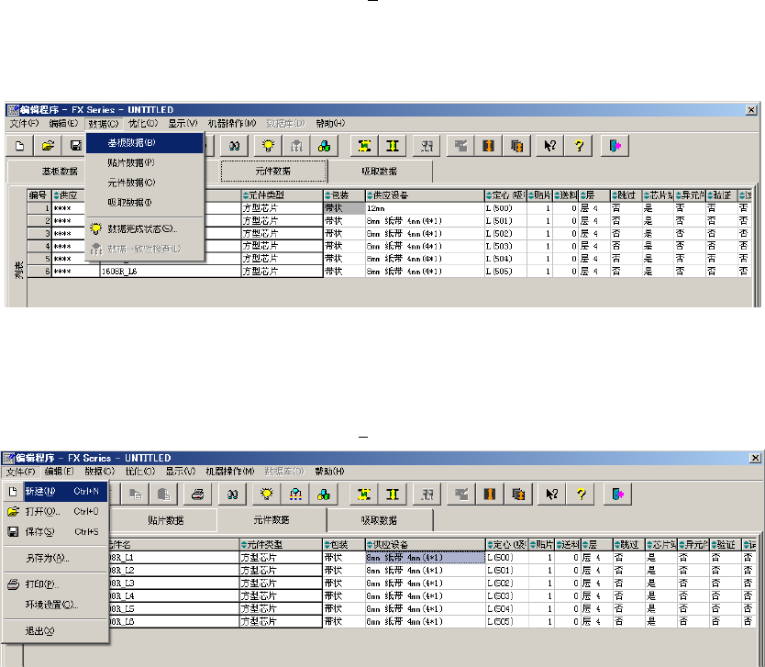Click question mark help icon in 文件-menu window
This screenshot has width=765, height=667.
click(x=581, y=495)
